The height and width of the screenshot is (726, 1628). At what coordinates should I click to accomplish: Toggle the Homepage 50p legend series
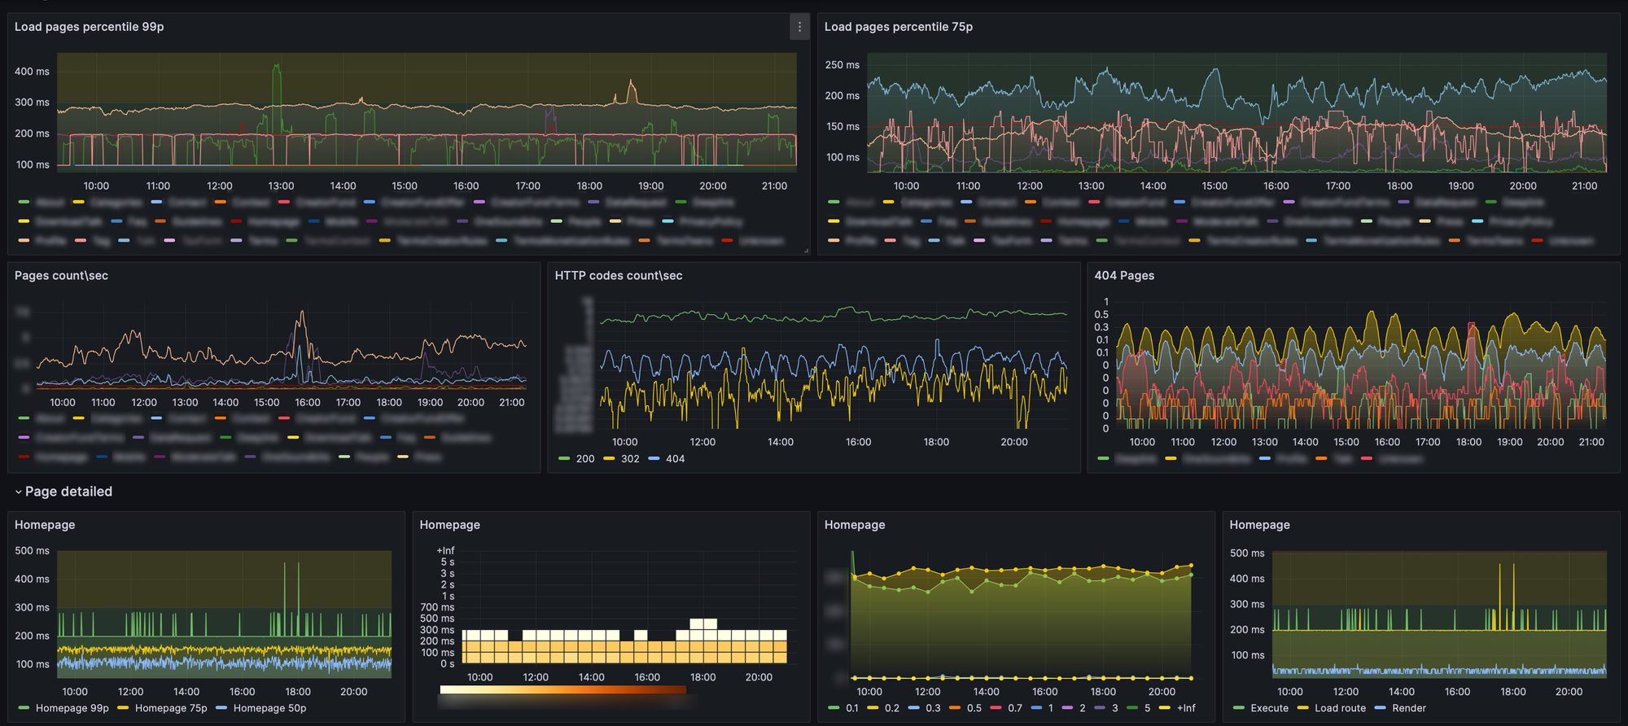point(269,708)
